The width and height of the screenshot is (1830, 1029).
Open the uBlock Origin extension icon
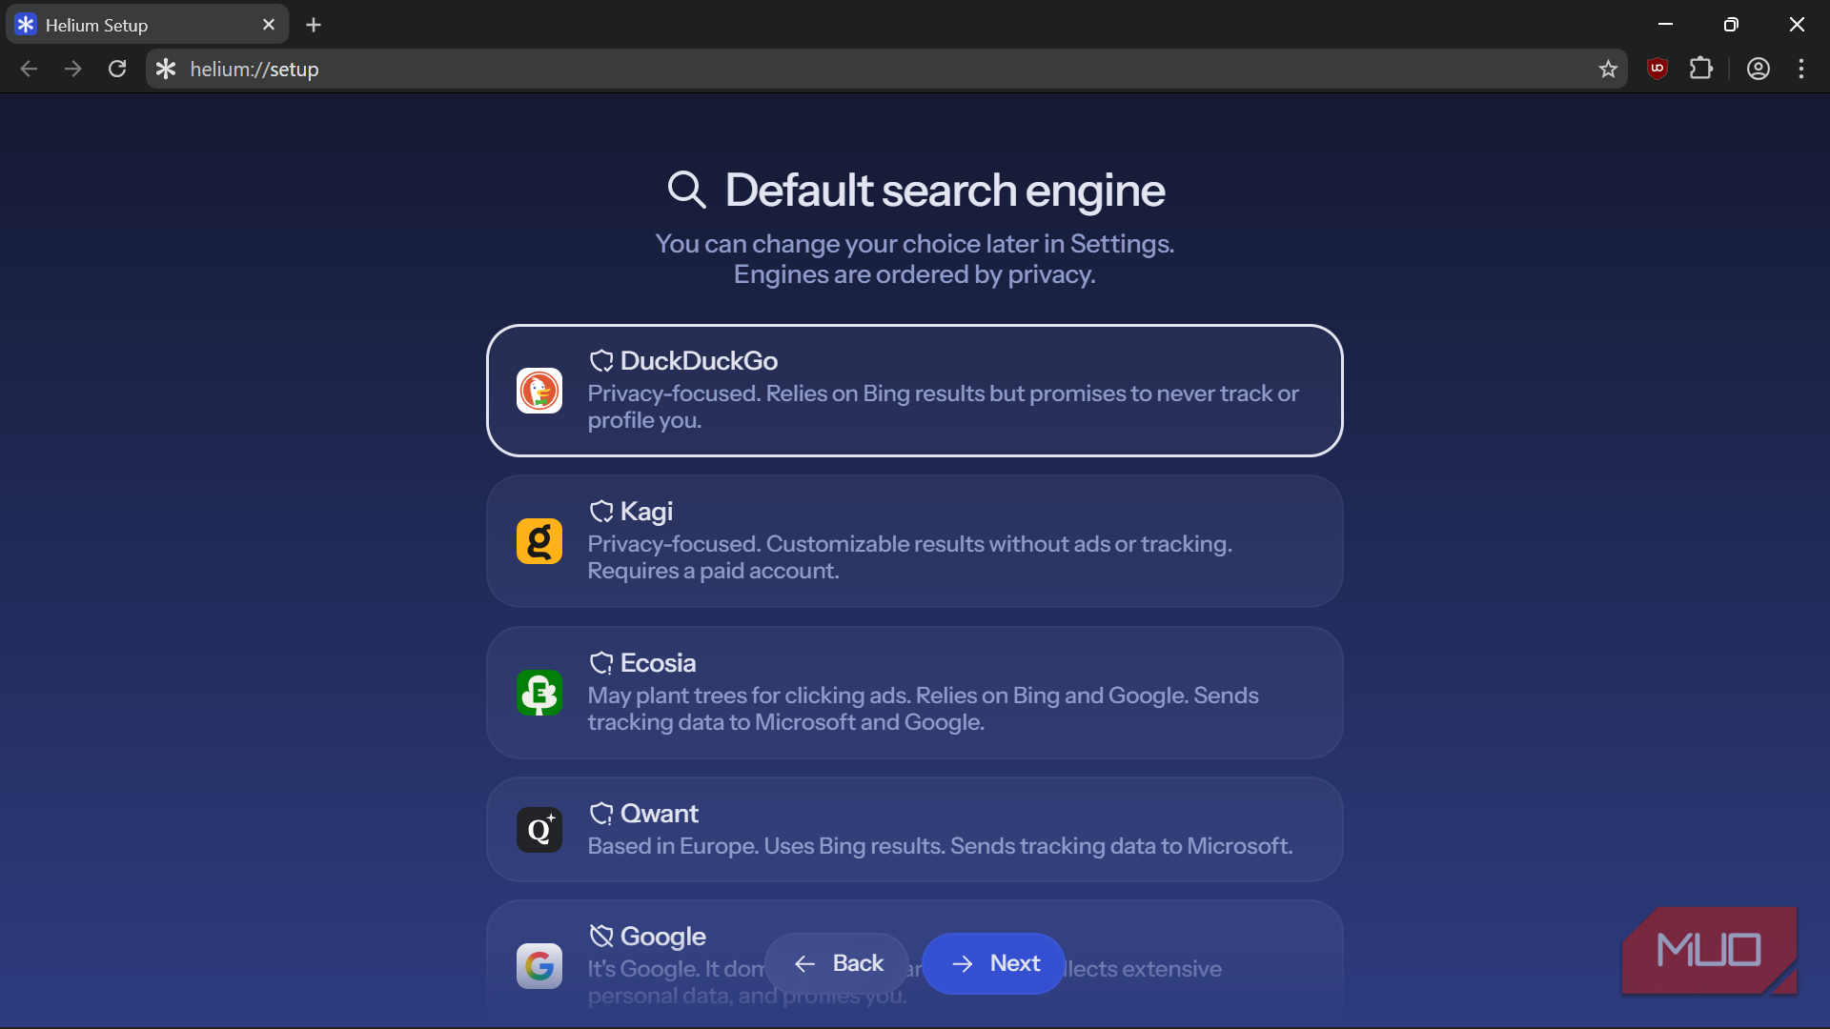point(1657,69)
